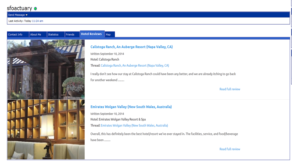Follow the Emirates Wolgan Valley thread link

tap(134, 125)
